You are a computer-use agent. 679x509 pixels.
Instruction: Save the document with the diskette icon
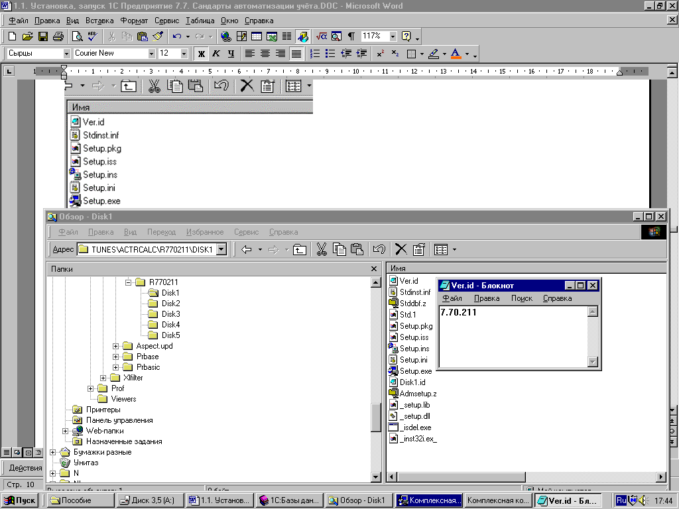pos(43,36)
